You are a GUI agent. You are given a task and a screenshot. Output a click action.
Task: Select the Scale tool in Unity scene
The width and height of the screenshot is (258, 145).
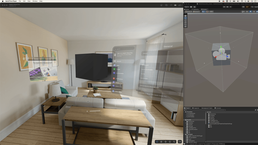pos(185,22)
